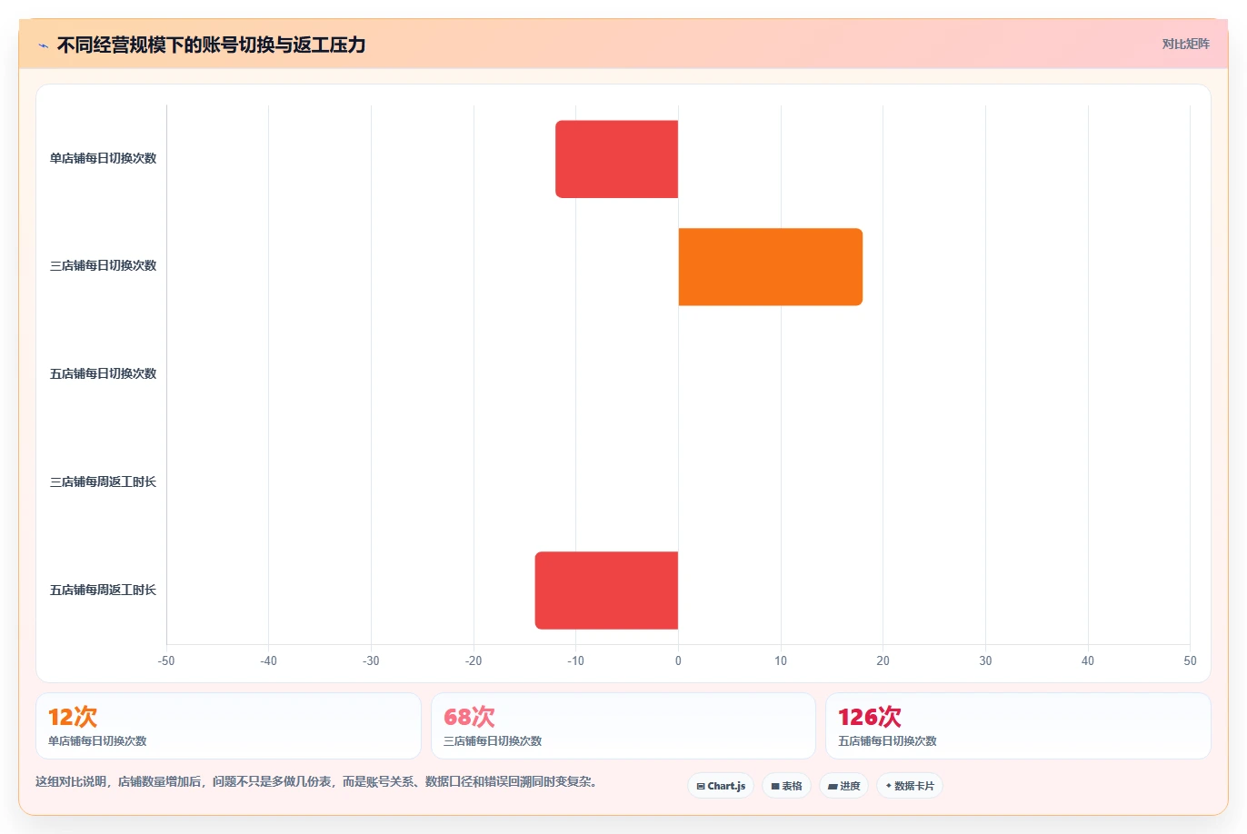Select the 三店铺每周返工时长 axis label
This screenshot has height=834, width=1247.
[103, 482]
